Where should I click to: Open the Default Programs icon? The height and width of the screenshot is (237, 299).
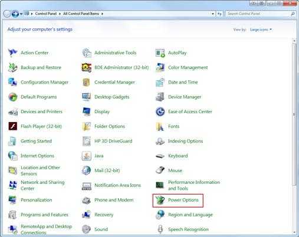[13, 97]
